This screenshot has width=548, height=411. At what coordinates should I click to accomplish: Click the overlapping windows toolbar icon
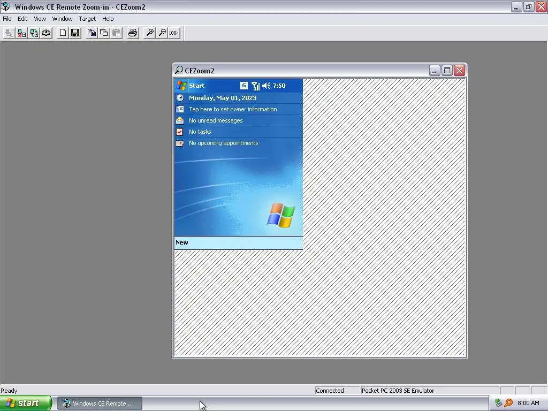[104, 33]
